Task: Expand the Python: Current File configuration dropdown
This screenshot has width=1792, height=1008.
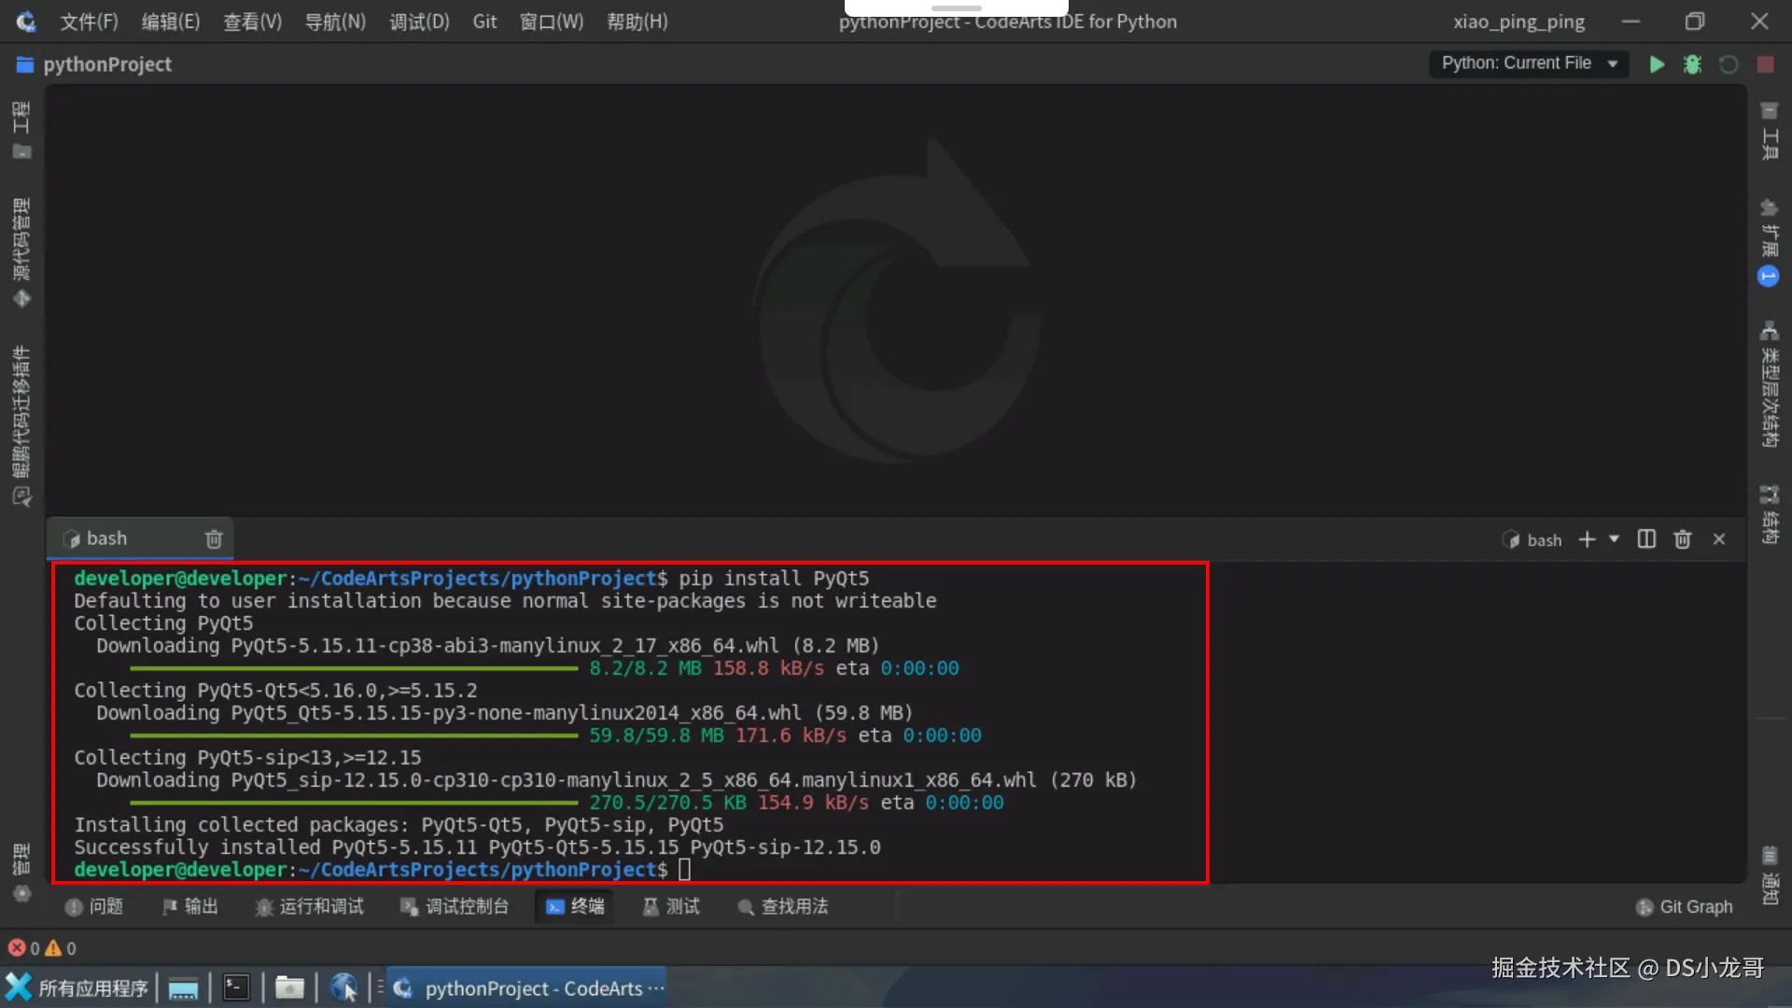Action: coord(1612,63)
